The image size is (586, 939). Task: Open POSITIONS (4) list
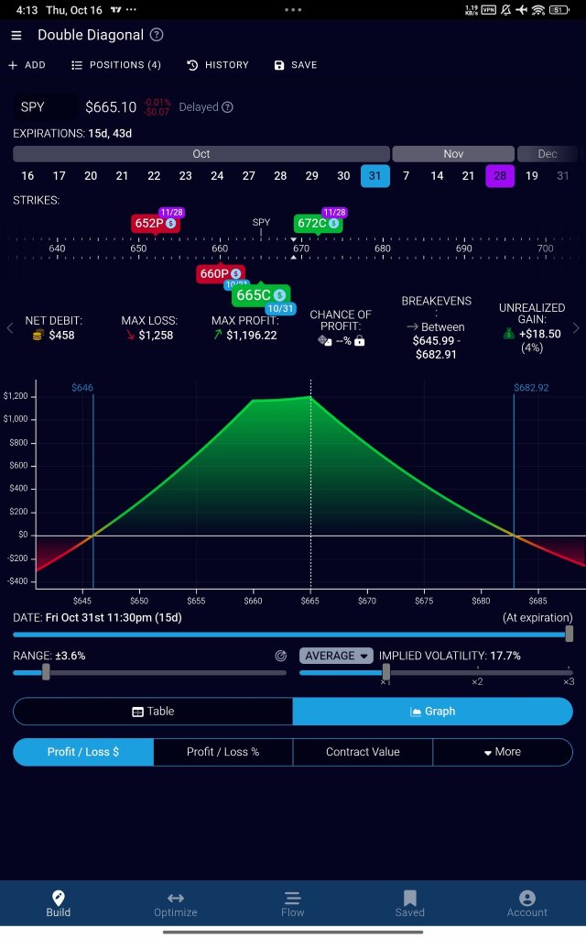(116, 65)
